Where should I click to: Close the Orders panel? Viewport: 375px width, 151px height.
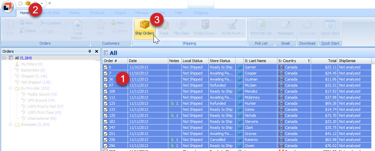coord(97,51)
